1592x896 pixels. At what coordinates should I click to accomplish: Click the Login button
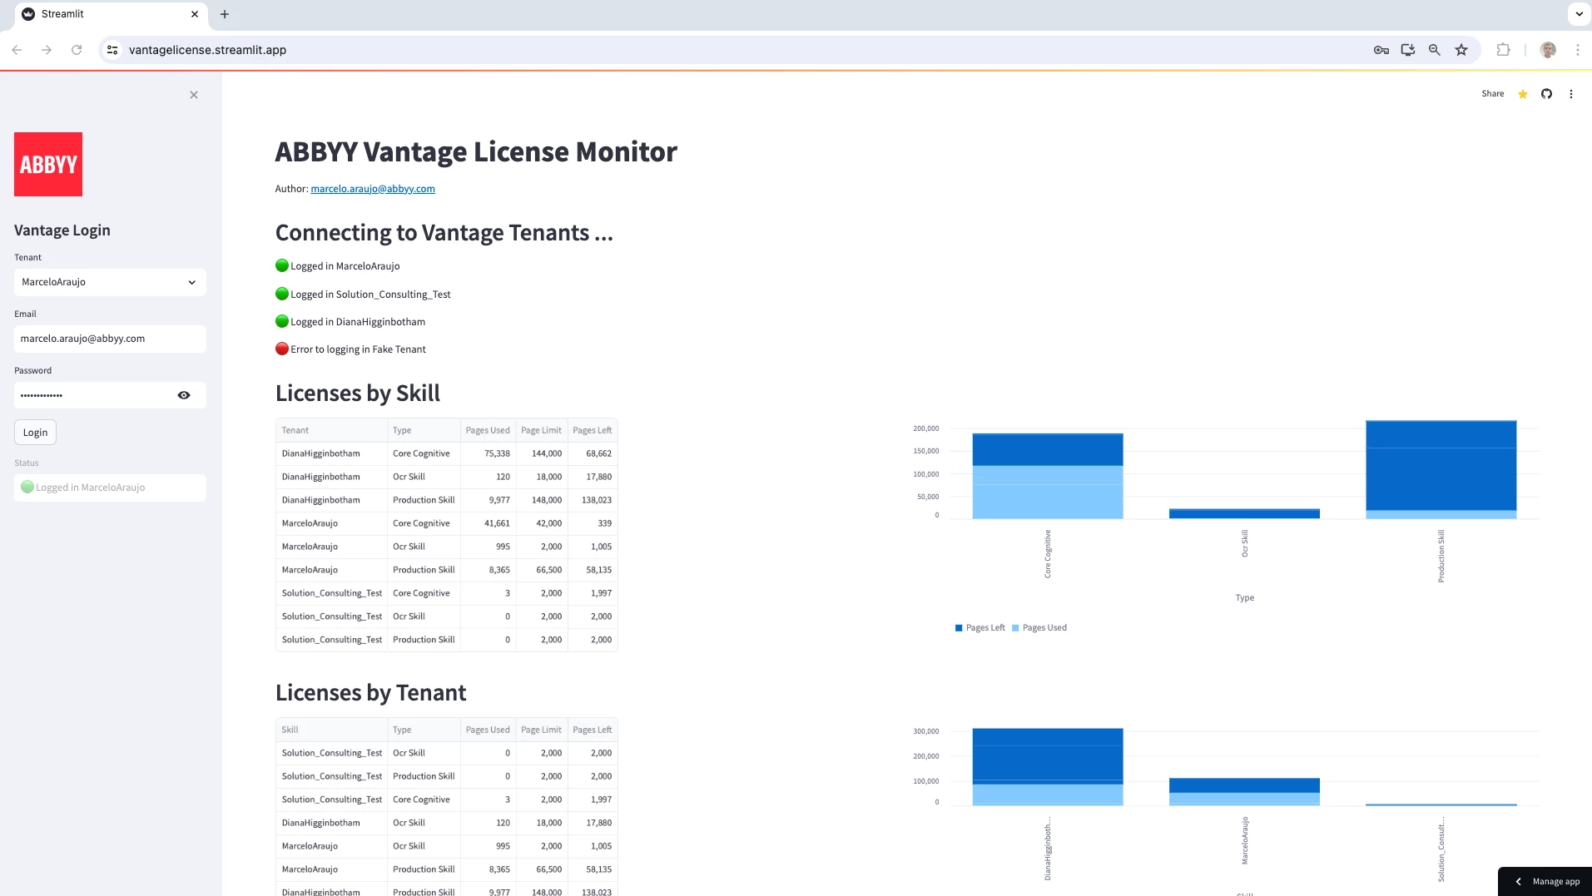pos(36,433)
